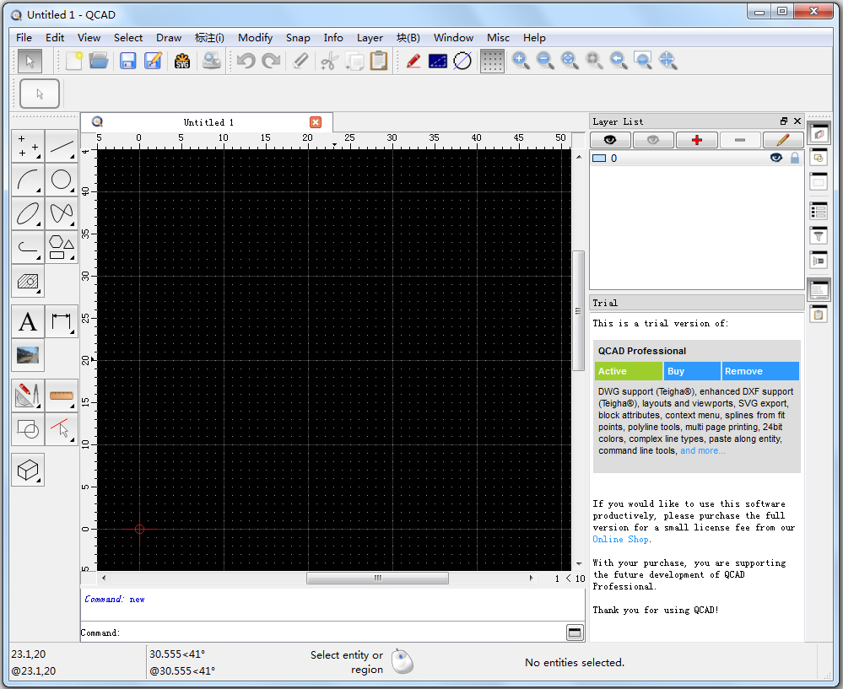Open a file with the folder icon
The height and width of the screenshot is (689, 843).
(x=99, y=61)
